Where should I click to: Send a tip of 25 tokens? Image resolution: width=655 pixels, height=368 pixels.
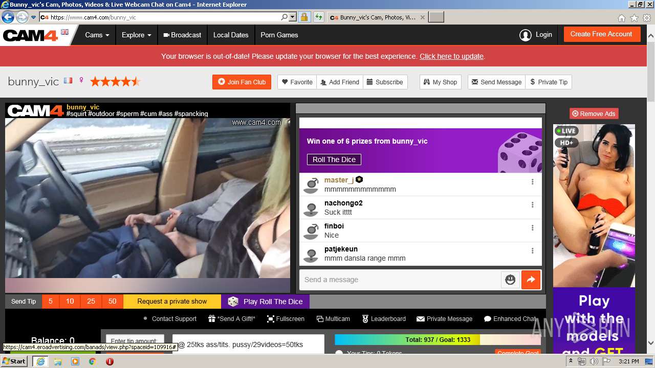coord(91,302)
